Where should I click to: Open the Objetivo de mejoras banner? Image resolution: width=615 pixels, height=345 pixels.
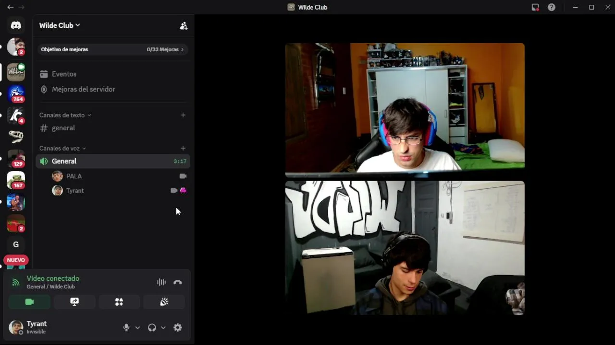pyautogui.click(x=113, y=49)
